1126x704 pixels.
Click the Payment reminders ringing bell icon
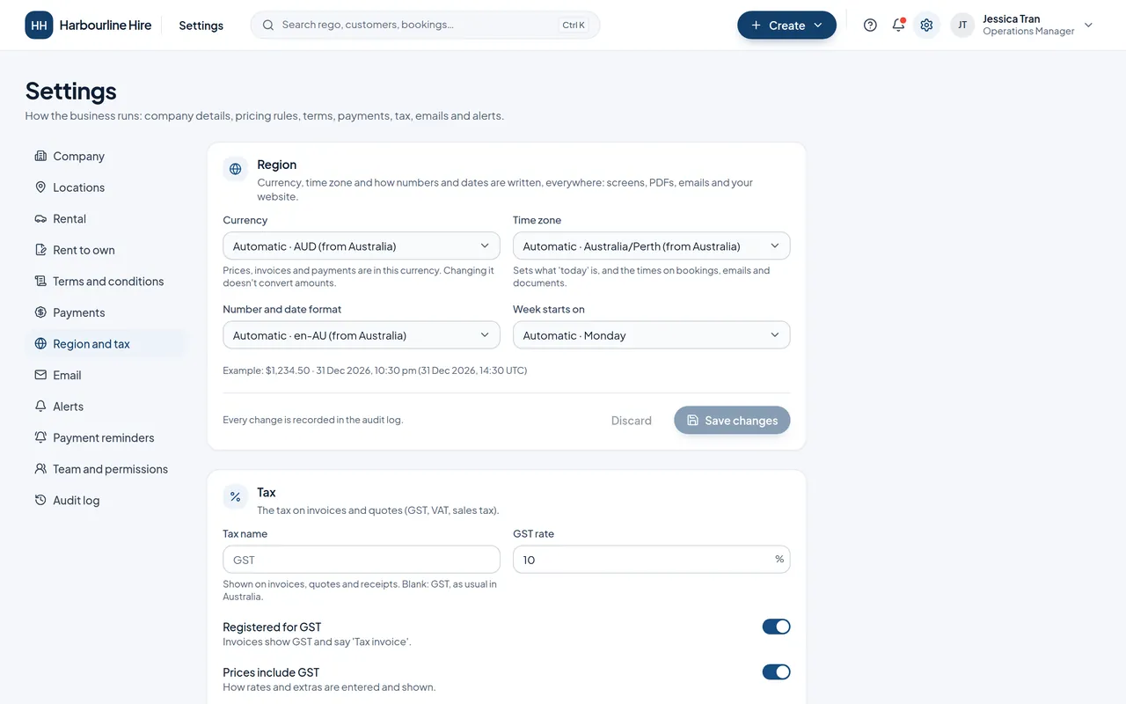[x=40, y=437]
